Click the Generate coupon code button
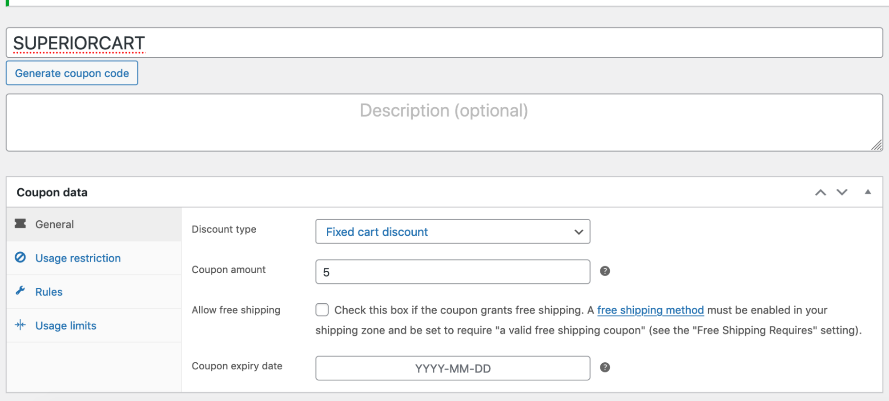The width and height of the screenshot is (889, 401). [72, 73]
